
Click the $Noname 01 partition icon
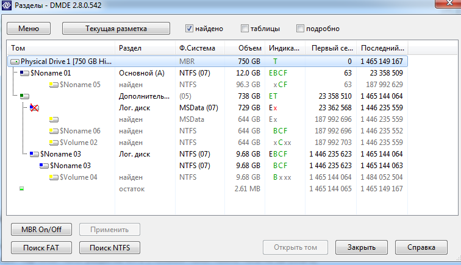pos(24,73)
